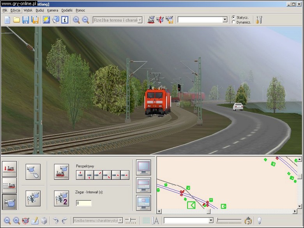Click the orange Save As floppy icon
This screenshot has width=304, height=228.
click(x=35, y=20)
